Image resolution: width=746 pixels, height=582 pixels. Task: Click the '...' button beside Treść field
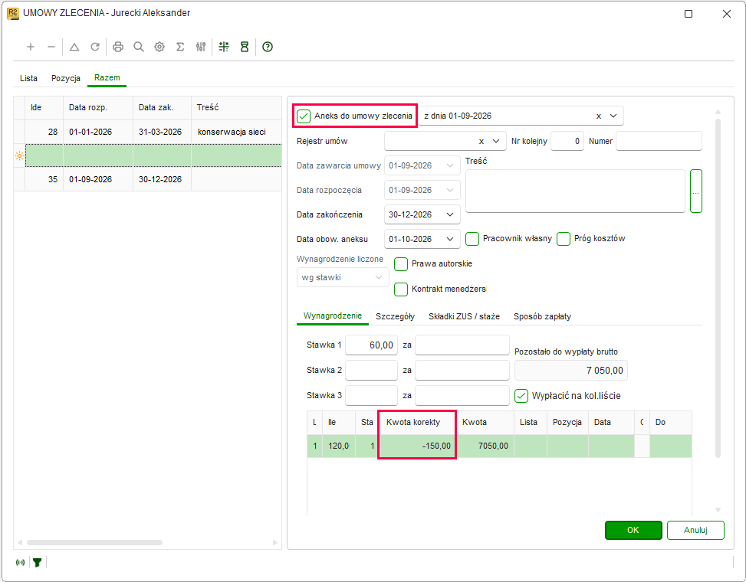point(696,191)
